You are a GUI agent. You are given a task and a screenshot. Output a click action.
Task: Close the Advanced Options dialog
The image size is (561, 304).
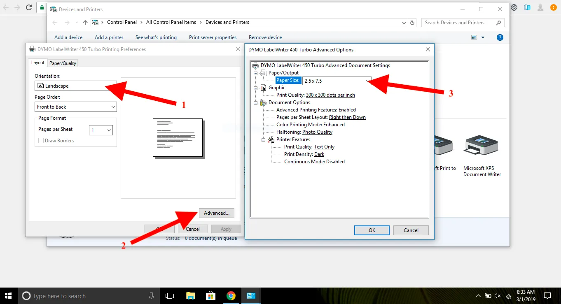(x=428, y=49)
